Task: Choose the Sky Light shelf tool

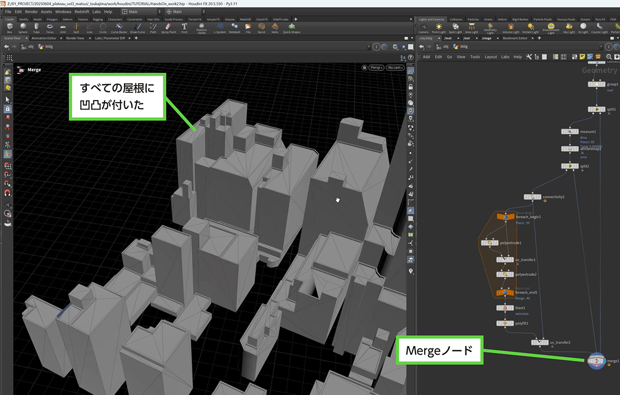Action: coord(569,27)
